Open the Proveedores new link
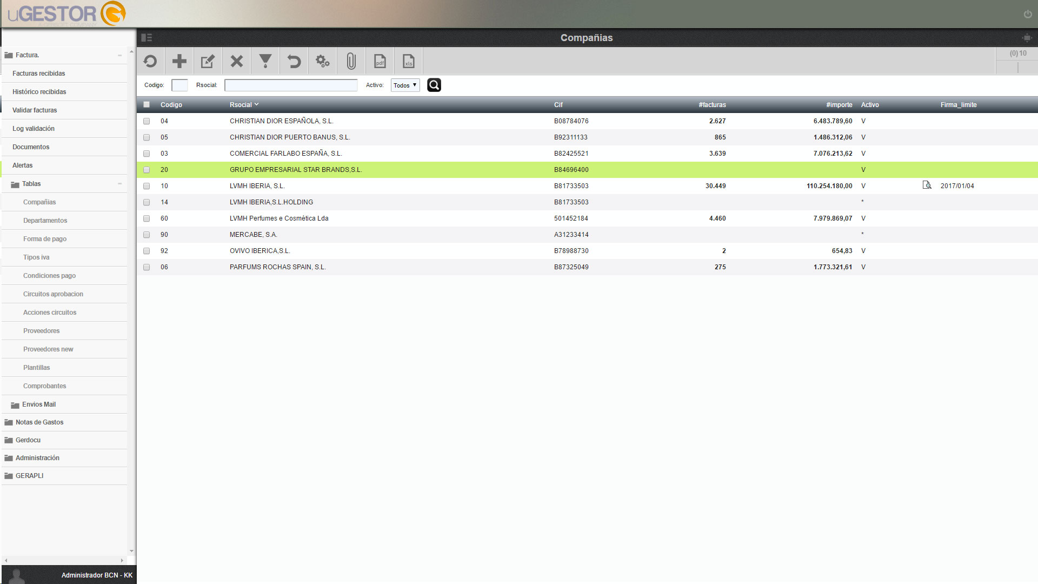 48,349
